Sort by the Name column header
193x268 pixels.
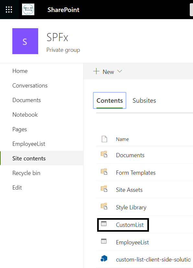122,139
